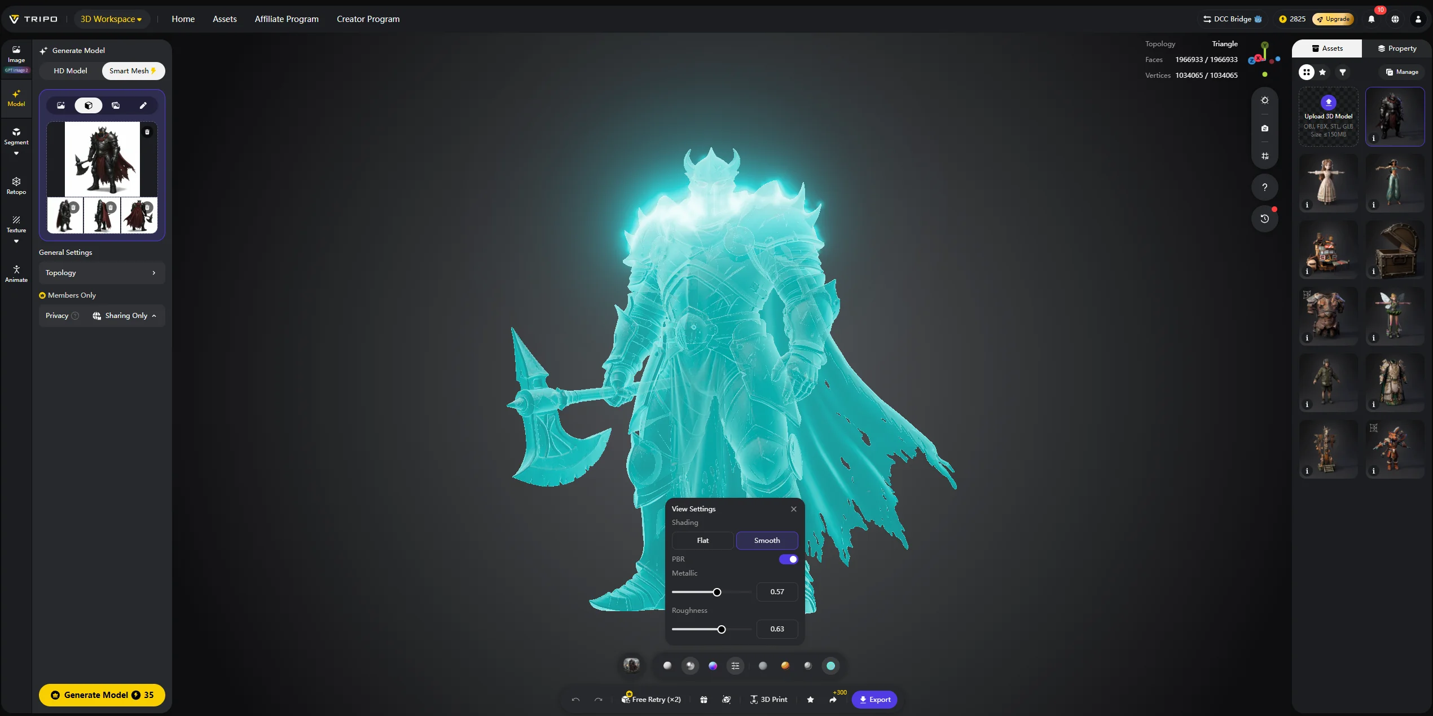
Task: Select Smooth shading
Action: (767, 541)
